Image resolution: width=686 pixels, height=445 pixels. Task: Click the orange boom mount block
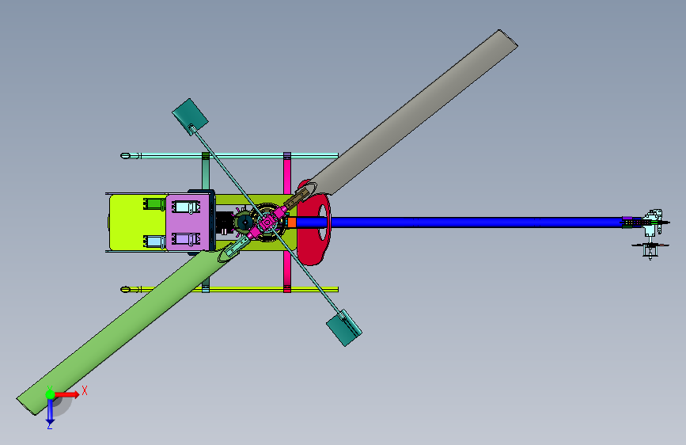[x=292, y=222]
